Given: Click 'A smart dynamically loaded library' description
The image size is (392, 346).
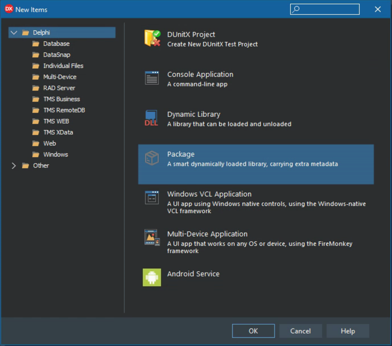Looking at the screenshot, I should (x=253, y=164).
